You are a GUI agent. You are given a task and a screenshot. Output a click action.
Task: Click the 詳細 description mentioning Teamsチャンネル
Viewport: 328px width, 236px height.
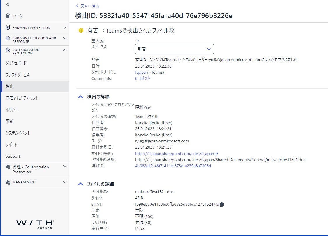(x=216, y=60)
